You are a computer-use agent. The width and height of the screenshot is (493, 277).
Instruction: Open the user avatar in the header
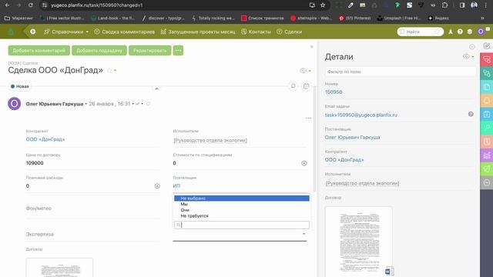481,32
